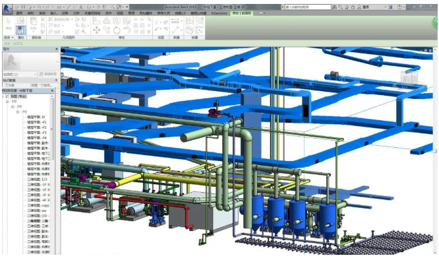Select the Modify arrow tool
Screen dimensions: 439x264
7,25
